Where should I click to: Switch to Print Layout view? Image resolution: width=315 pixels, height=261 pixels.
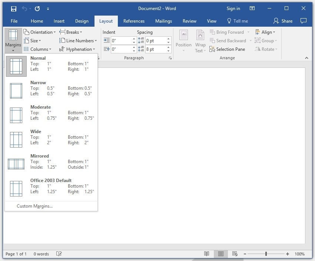point(221,254)
